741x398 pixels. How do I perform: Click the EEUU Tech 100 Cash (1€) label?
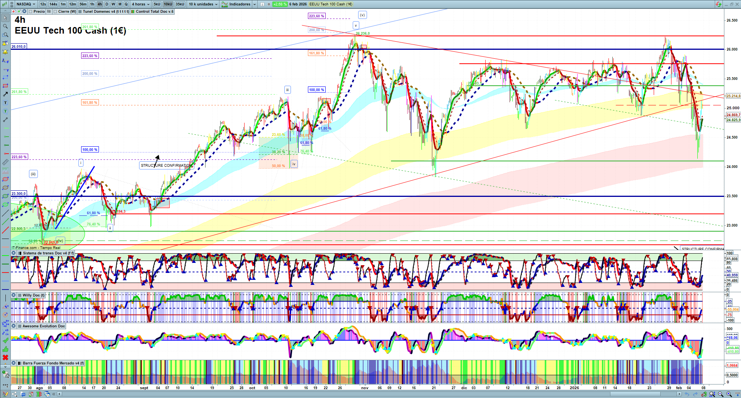(x=331, y=4)
